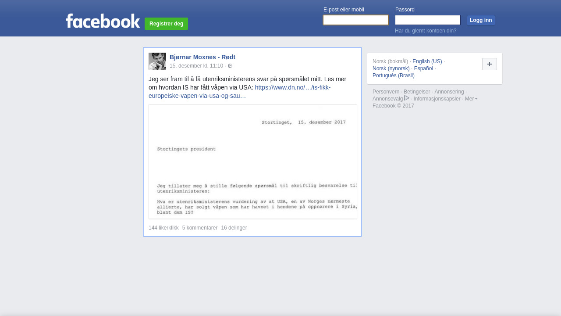561x316 pixels.
Task: Click the public globe privacy icon
Action: click(230, 66)
